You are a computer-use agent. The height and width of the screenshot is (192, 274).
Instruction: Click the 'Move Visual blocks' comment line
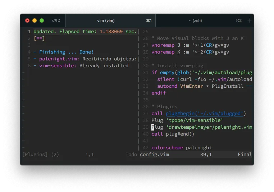tap(197, 38)
